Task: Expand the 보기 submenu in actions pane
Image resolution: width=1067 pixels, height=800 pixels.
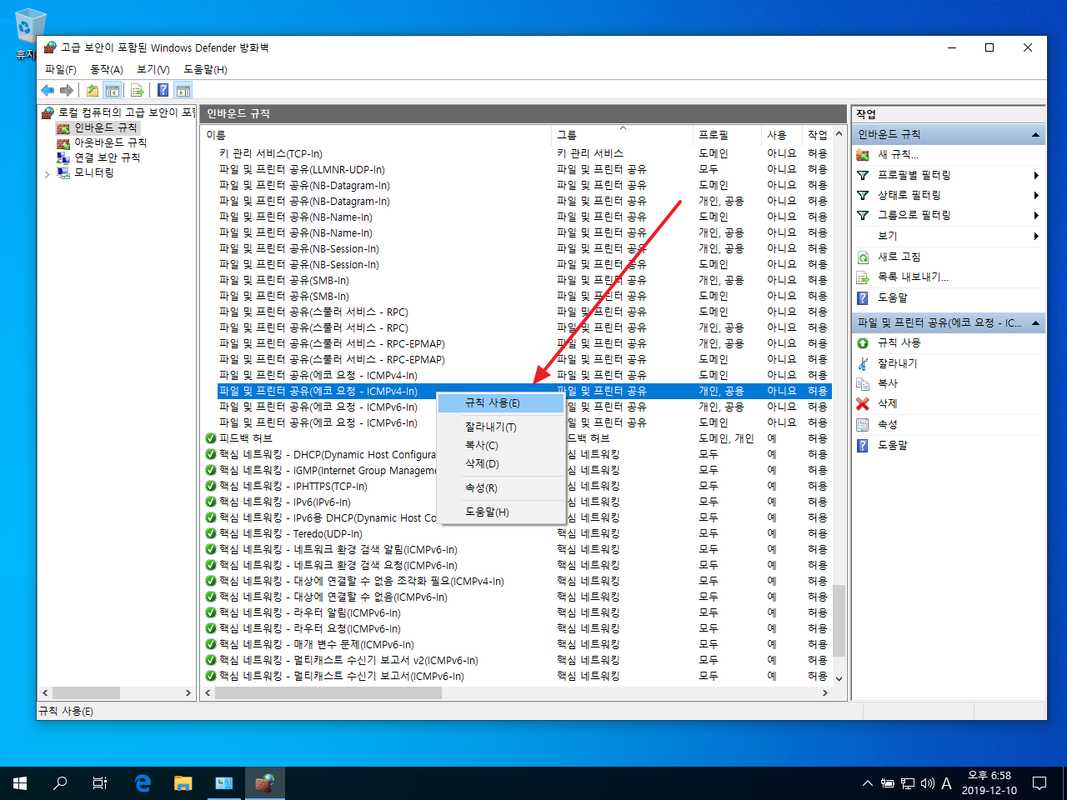Action: click(1035, 236)
